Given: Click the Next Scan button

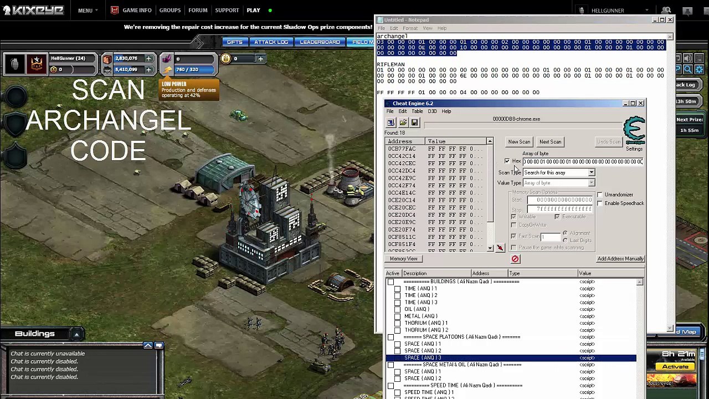Looking at the screenshot, I should [550, 142].
